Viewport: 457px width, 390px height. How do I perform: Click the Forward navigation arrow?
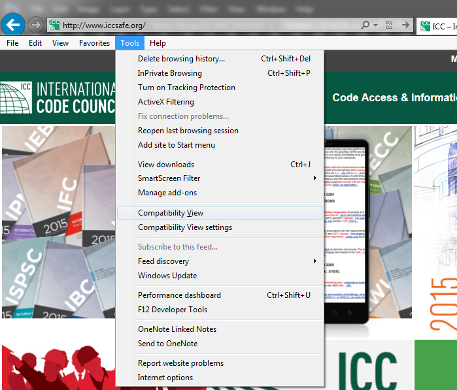(x=35, y=25)
